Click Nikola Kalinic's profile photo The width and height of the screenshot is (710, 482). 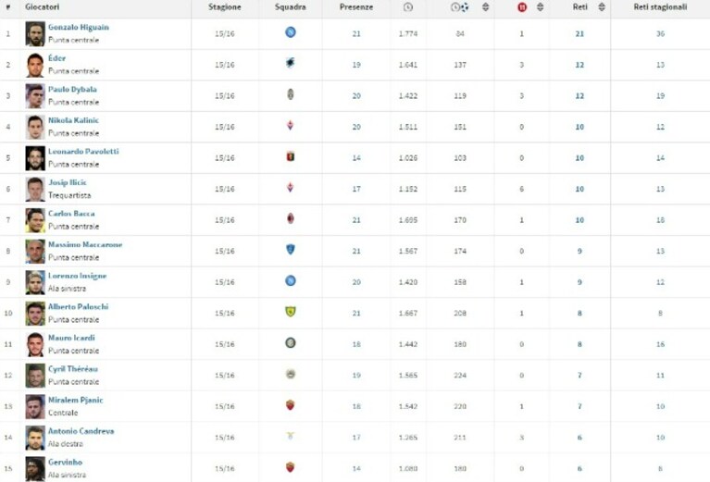pyautogui.click(x=35, y=127)
